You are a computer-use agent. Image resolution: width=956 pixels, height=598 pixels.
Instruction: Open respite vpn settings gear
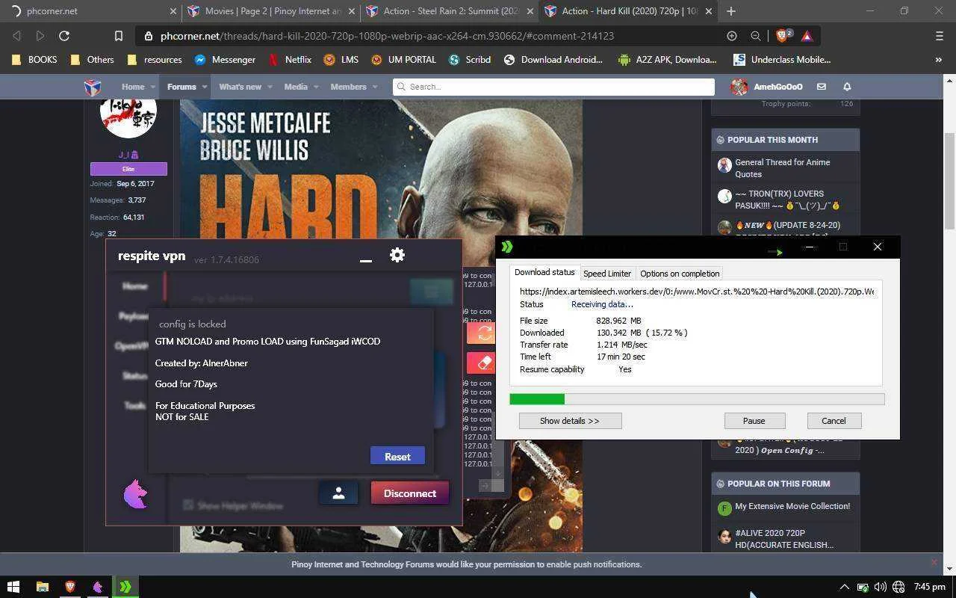pos(397,255)
